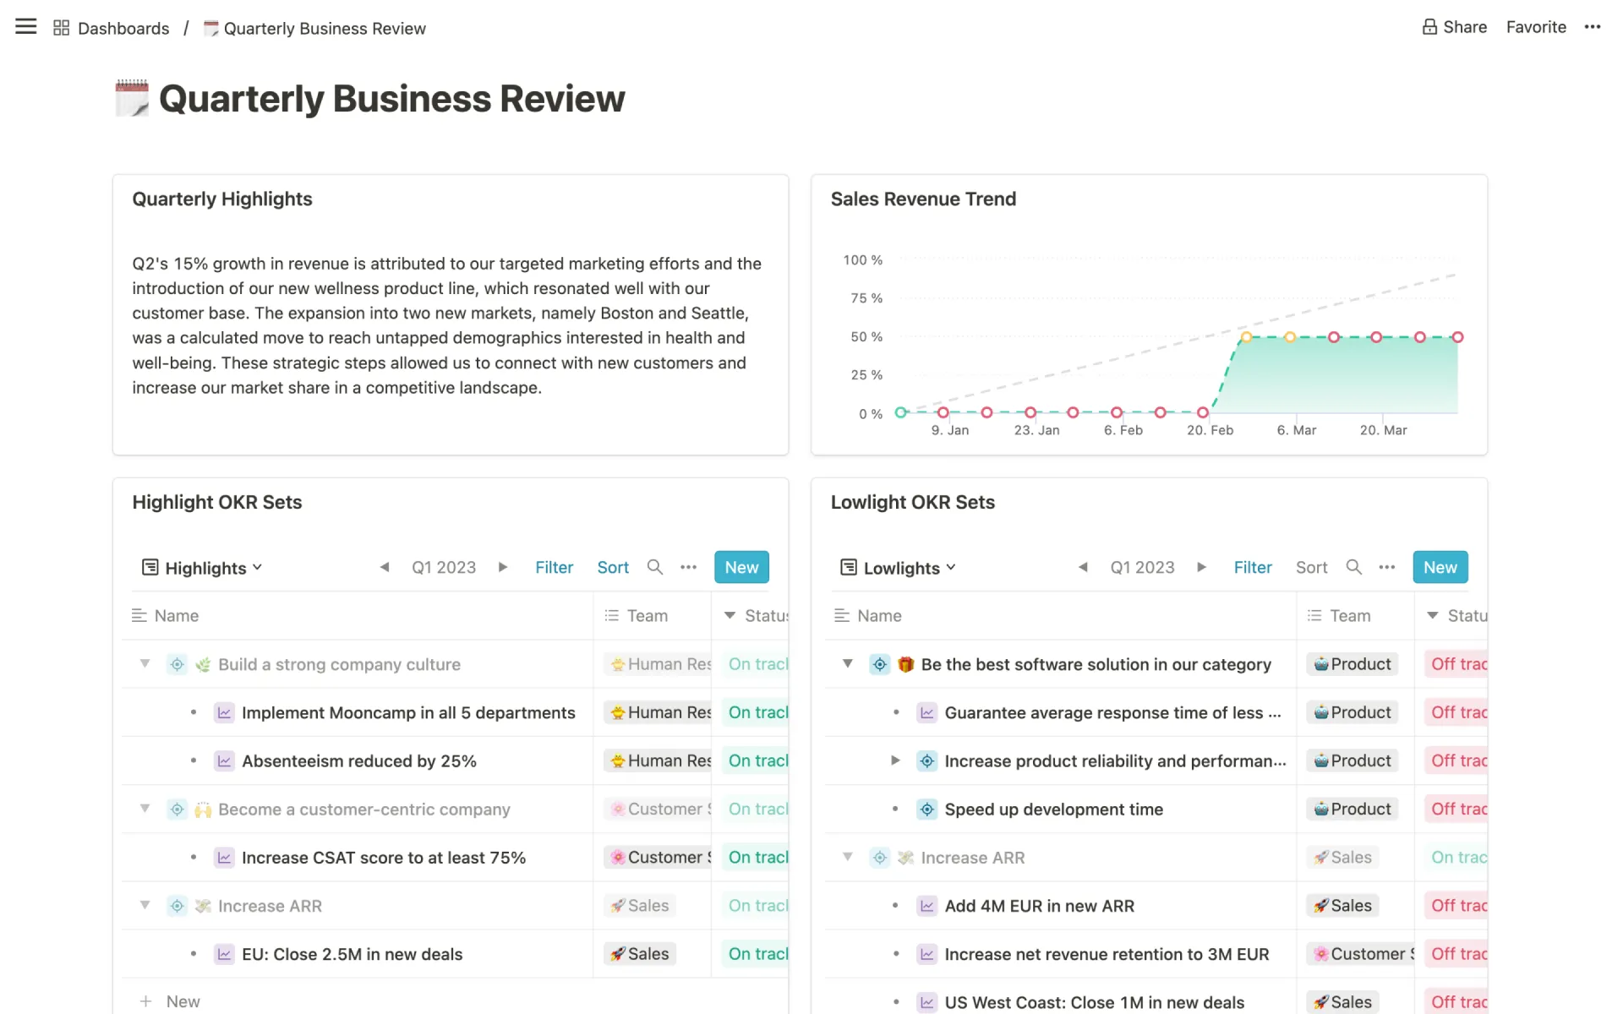This screenshot has width=1623, height=1014.
Task: Click New button in Highlight OKR Sets
Action: point(740,567)
